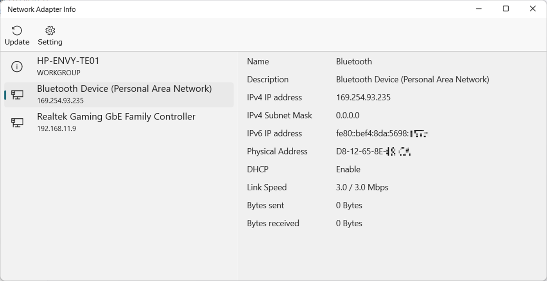
Task: Click the Setting toolbar button
Action: click(50, 35)
